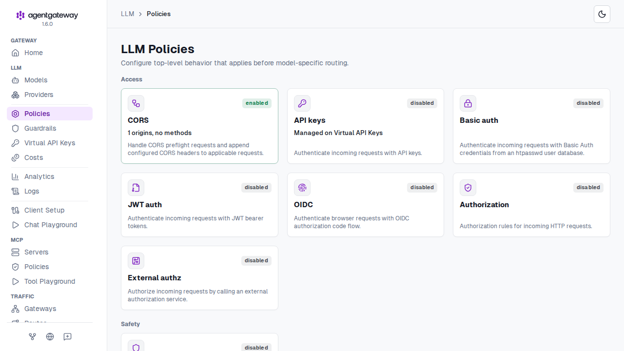624x351 pixels.
Task: Click the disabled badge on Authorization card
Action: tap(588, 188)
